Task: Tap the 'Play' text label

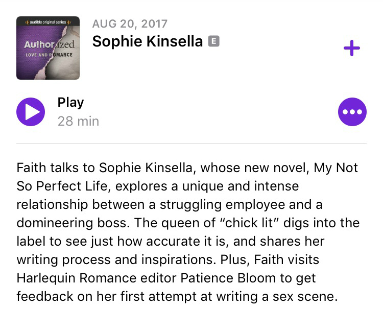Action: (x=70, y=102)
